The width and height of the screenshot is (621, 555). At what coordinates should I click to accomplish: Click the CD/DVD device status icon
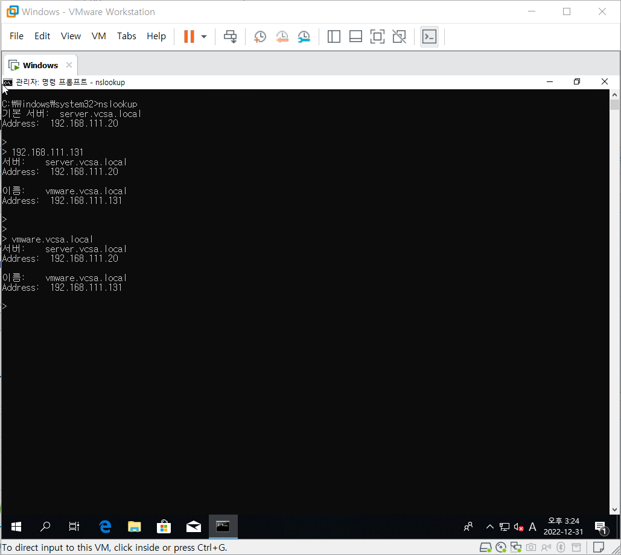501,548
